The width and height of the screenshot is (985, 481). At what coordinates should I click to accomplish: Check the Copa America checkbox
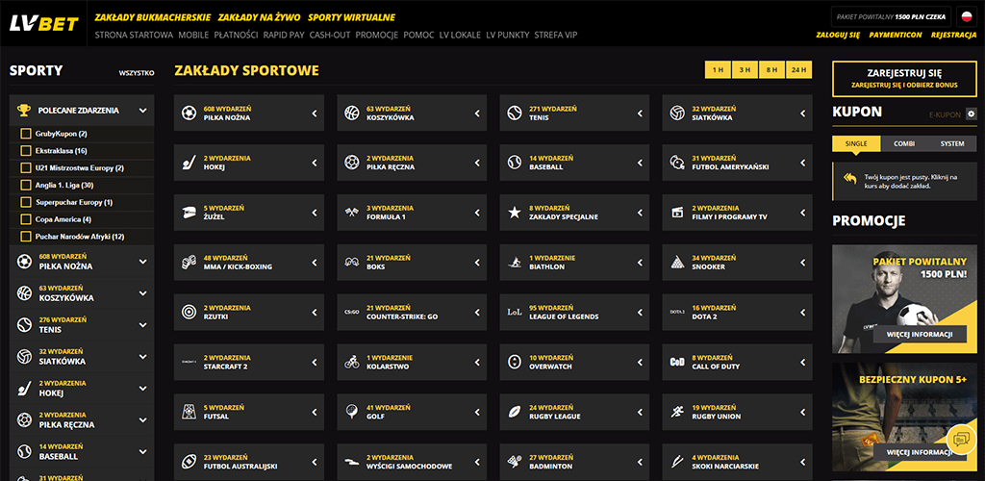pyautogui.click(x=26, y=219)
